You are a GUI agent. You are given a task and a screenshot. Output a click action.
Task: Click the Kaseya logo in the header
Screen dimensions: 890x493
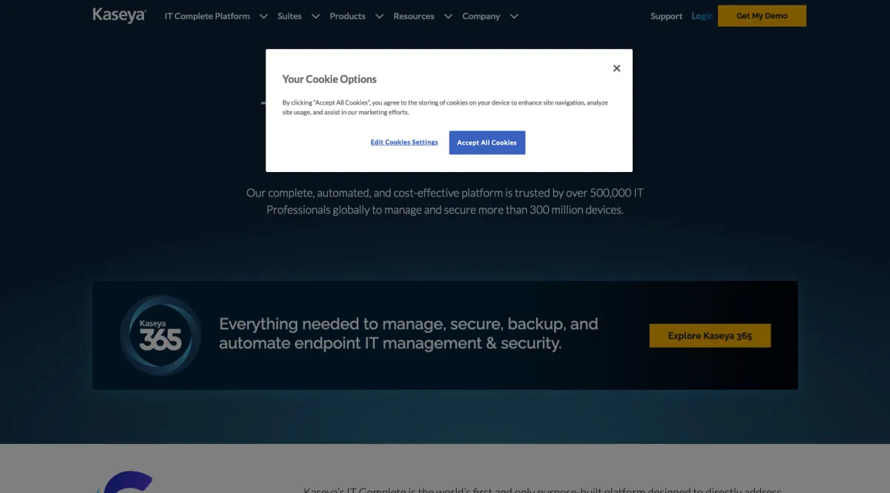point(119,16)
